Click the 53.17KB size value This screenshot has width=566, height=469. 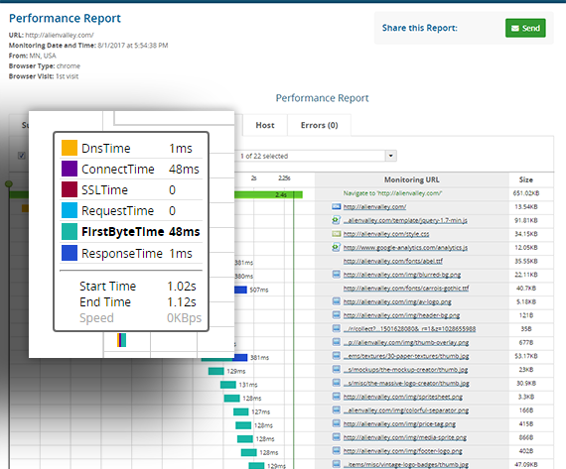click(x=526, y=356)
